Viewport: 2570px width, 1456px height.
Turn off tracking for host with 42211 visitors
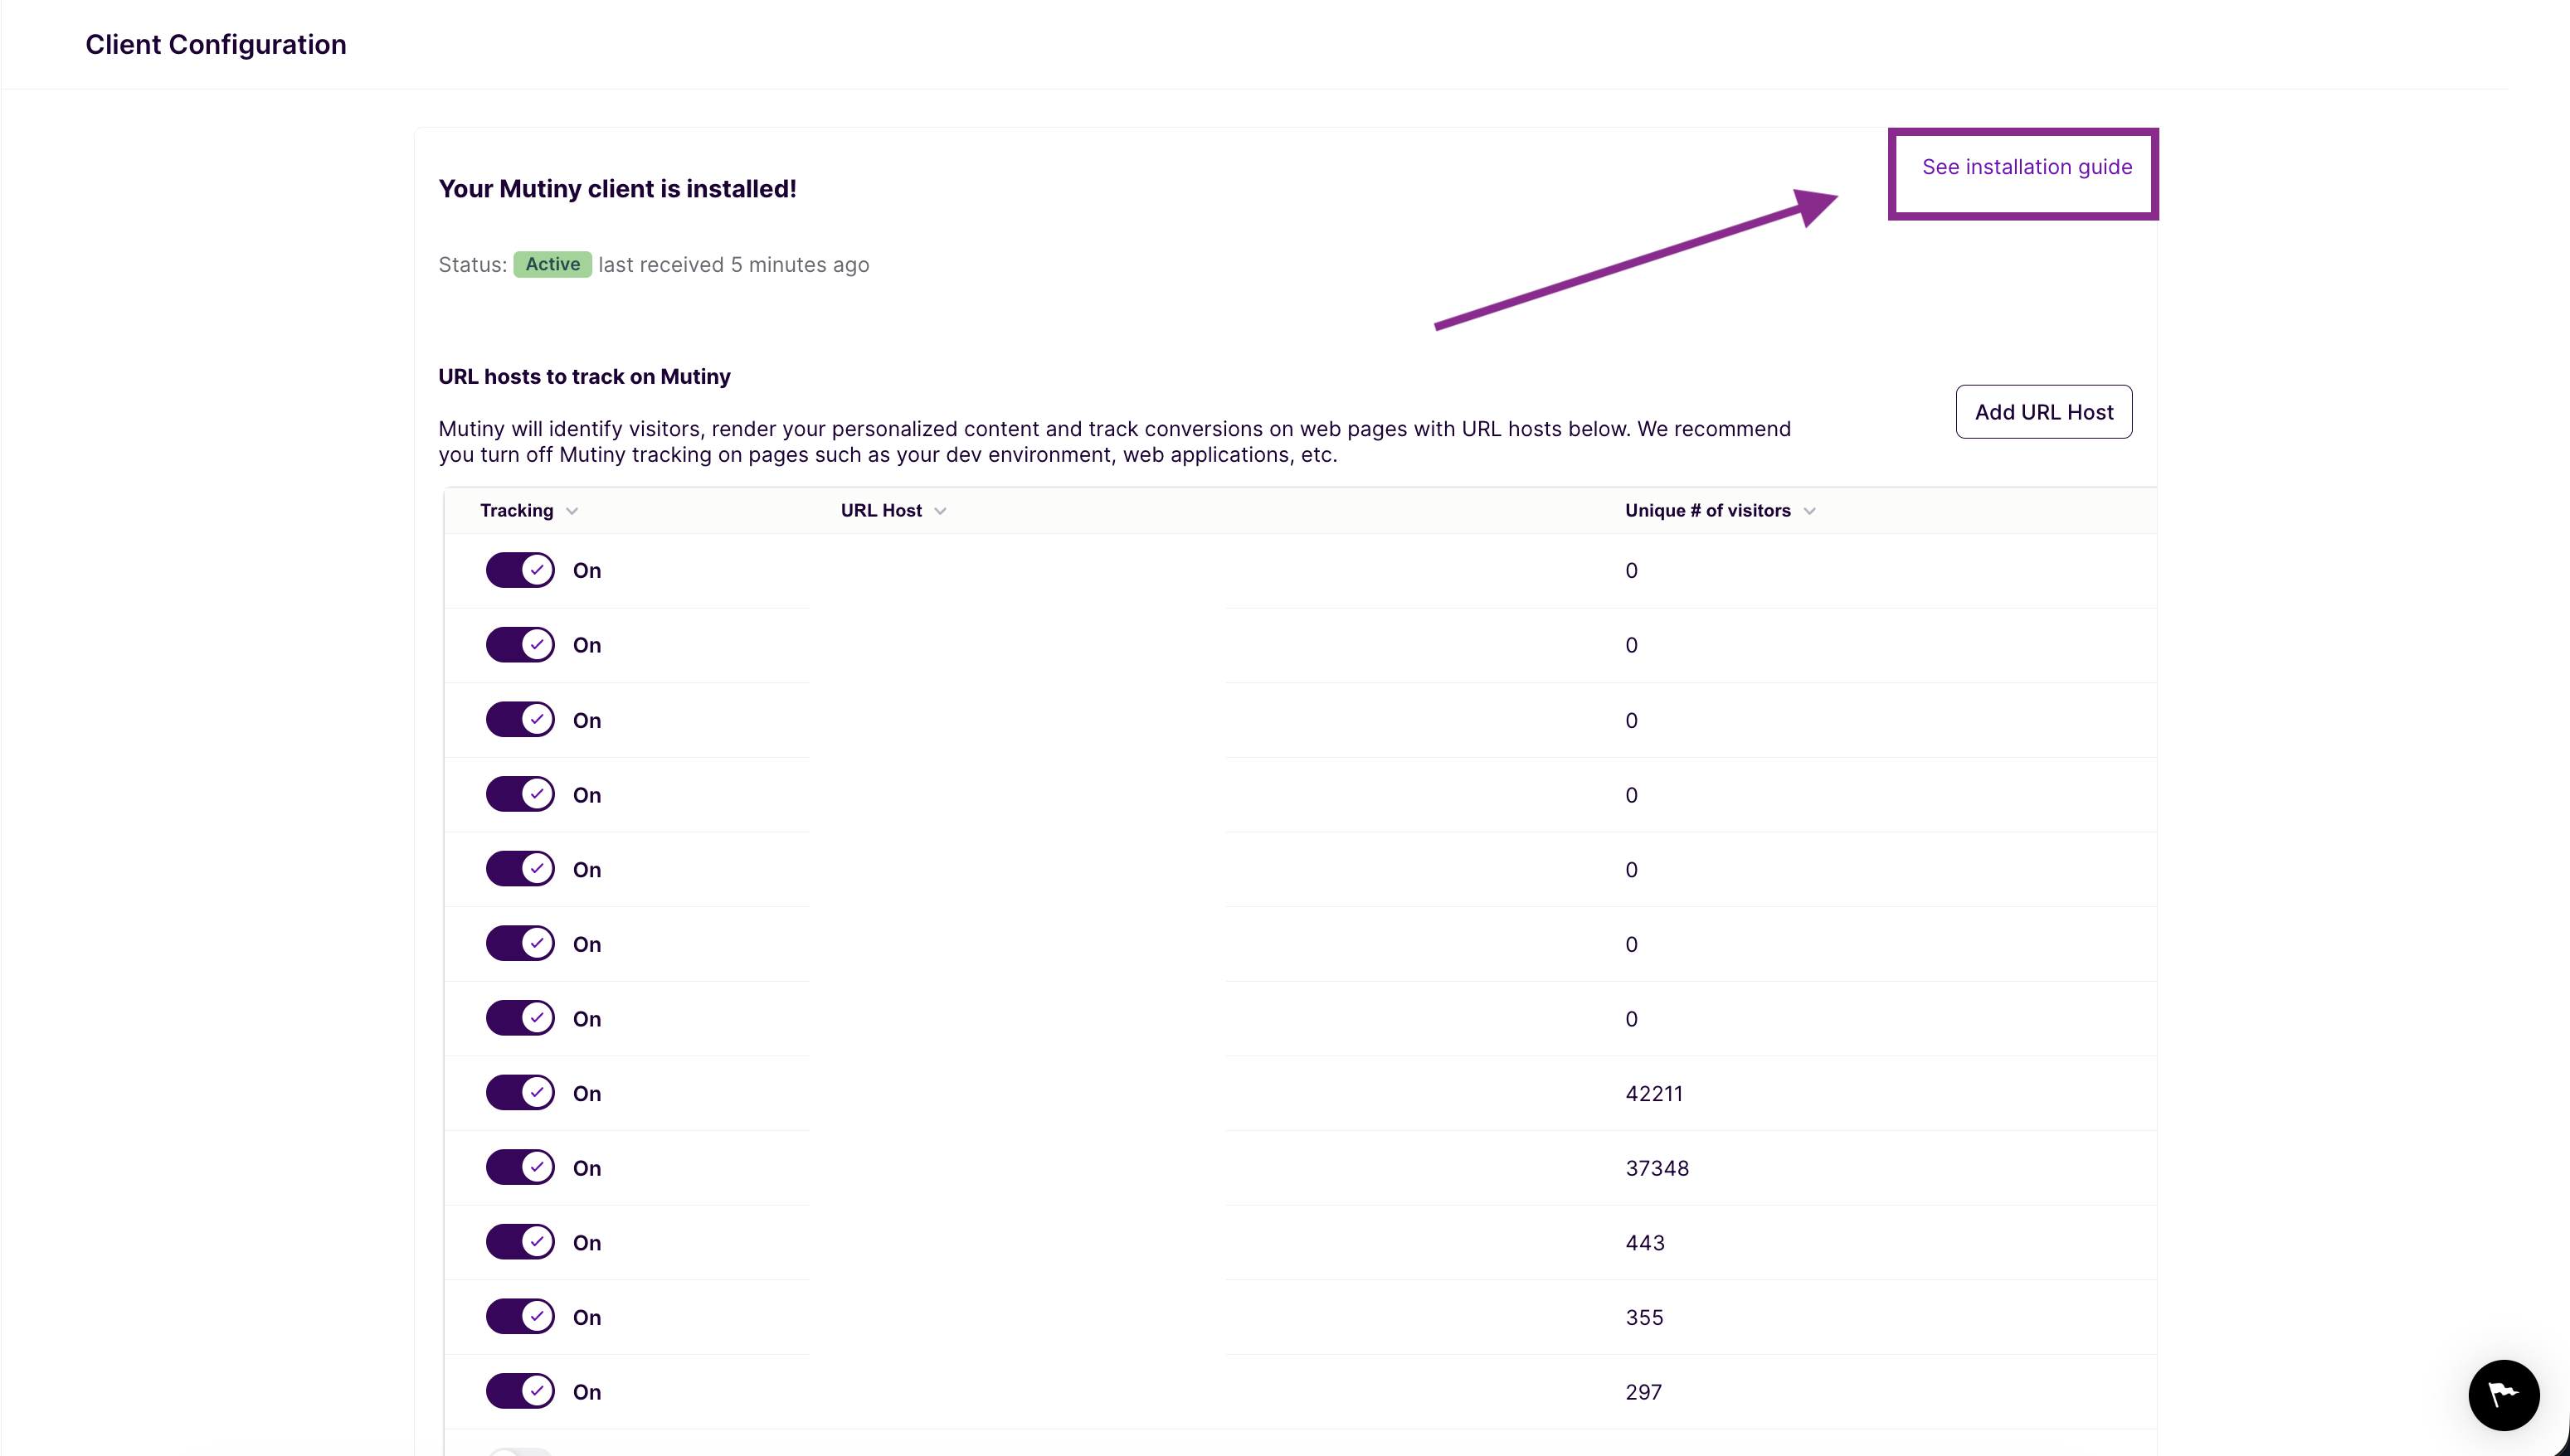(x=520, y=1092)
